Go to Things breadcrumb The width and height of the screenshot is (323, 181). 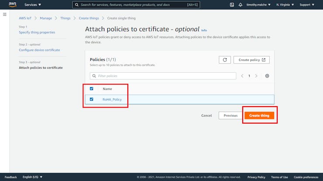(65, 18)
